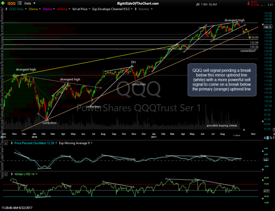Close the Wilder's RSI pane
This screenshot has height=211, width=275.
(6, 174)
